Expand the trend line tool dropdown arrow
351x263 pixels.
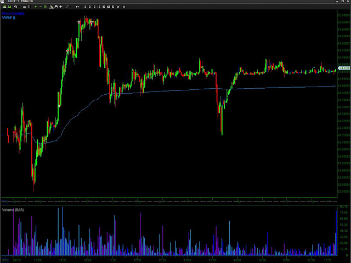point(71,7)
